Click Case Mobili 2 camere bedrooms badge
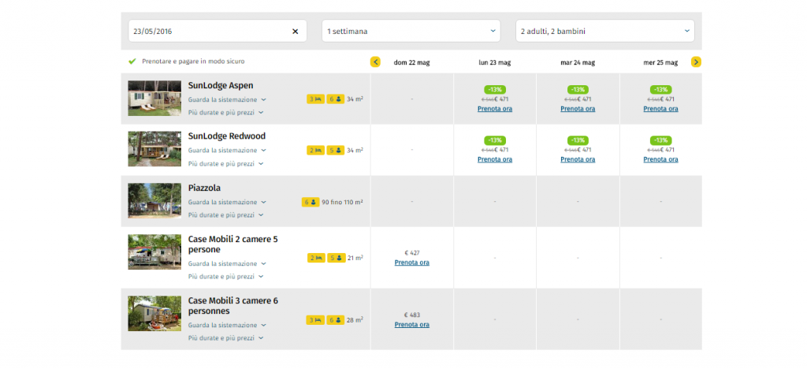807x369 pixels. [x=316, y=258]
